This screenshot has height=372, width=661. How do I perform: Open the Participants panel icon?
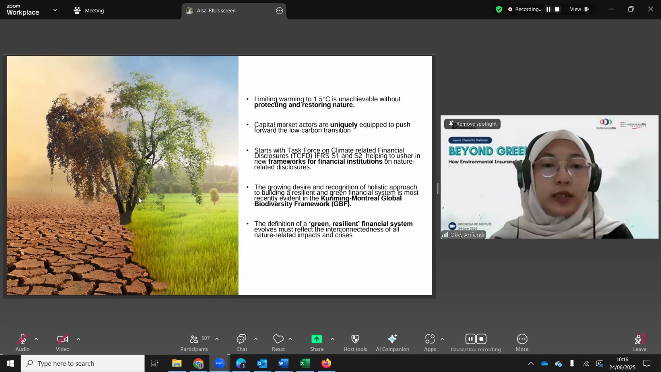pos(194,339)
